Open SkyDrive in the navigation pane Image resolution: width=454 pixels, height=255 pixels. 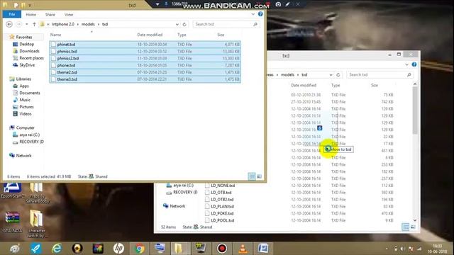27,65
